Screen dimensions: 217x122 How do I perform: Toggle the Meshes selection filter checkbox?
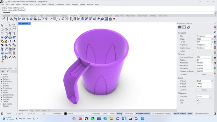point(1,86)
